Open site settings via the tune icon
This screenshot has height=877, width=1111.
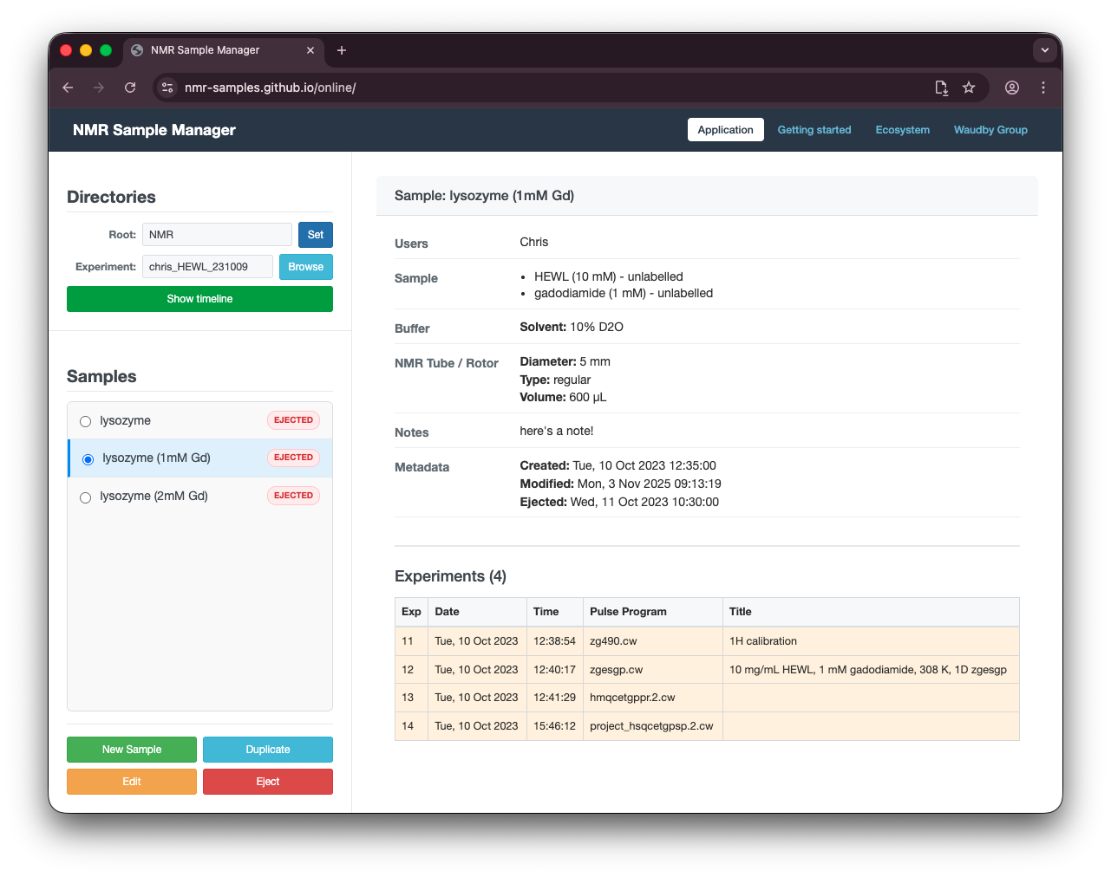pyautogui.click(x=167, y=88)
